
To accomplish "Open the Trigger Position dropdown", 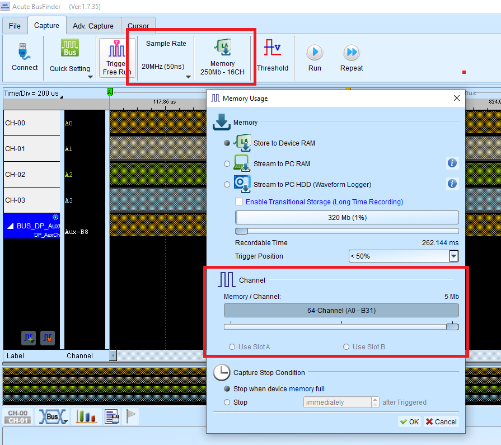I will 454,256.
